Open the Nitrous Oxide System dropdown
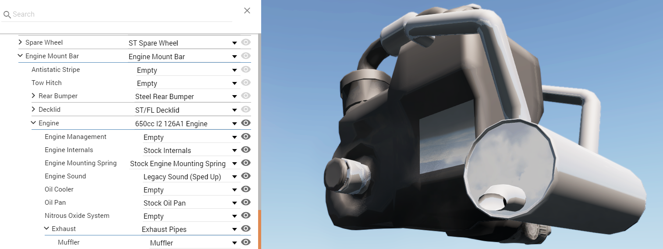This screenshot has height=249, width=663. point(191,216)
